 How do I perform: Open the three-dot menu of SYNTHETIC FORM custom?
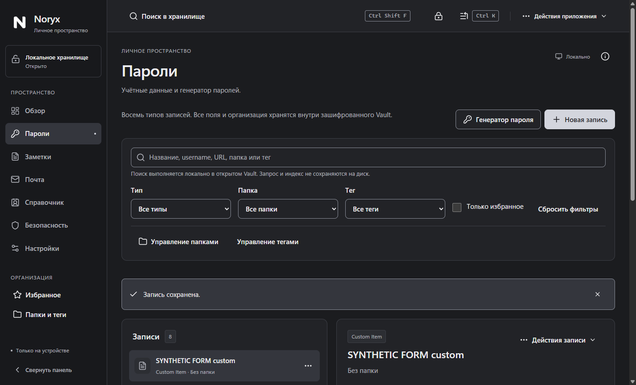pyautogui.click(x=308, y=366)
